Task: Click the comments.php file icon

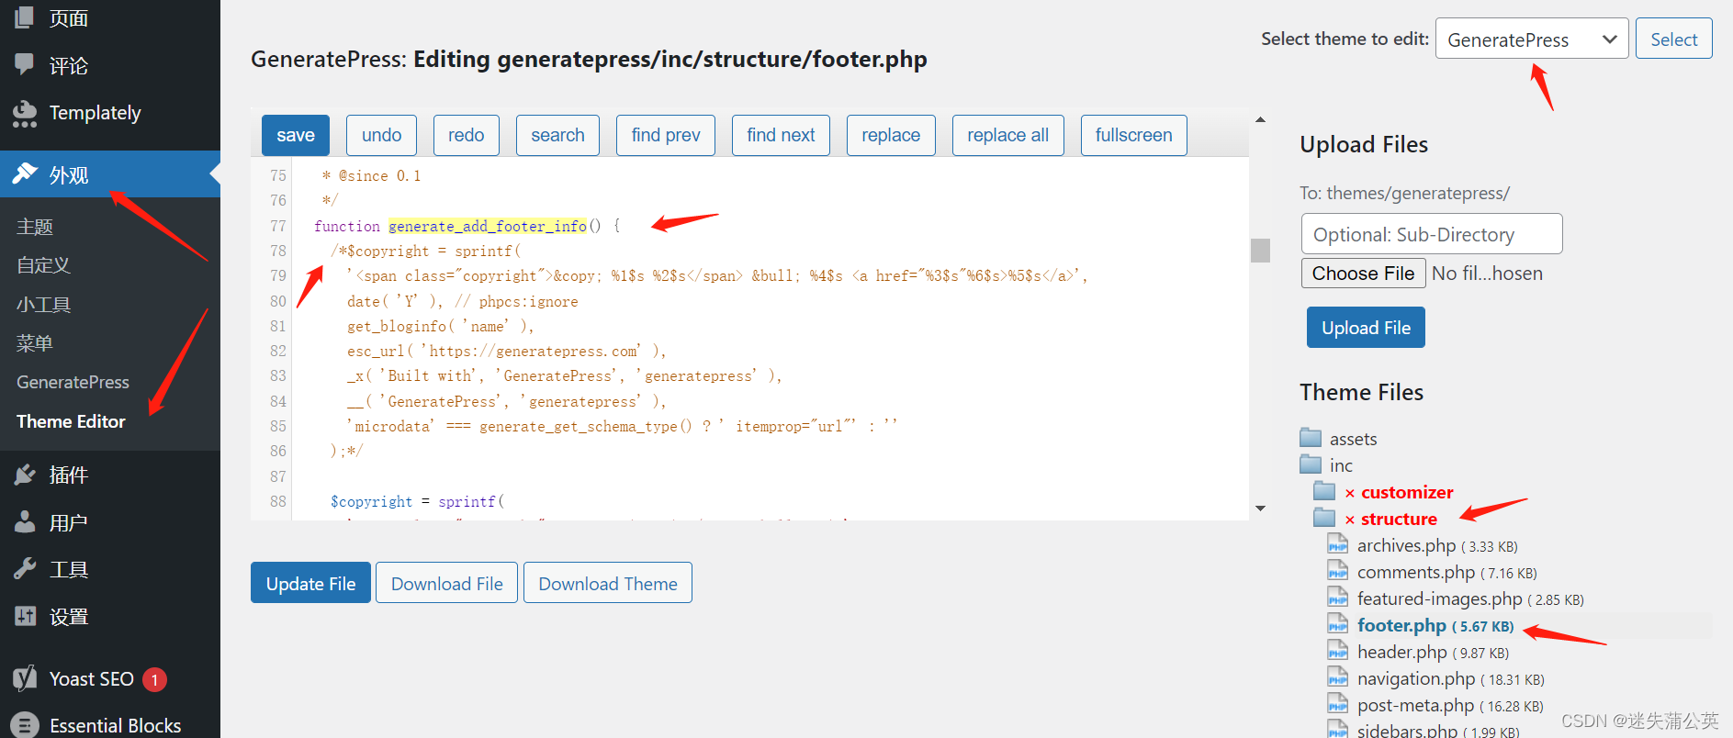Action: click(x=1338, y=571)
